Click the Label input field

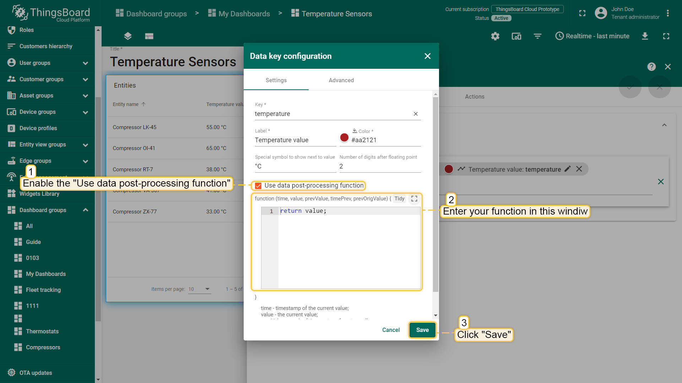click(x=296, y=140)
